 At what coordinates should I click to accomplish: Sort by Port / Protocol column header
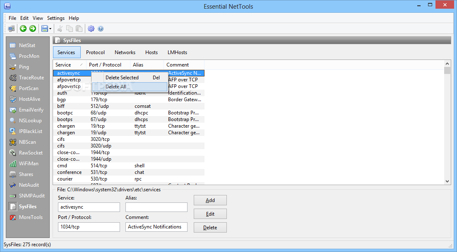click(x=108, y=65)
